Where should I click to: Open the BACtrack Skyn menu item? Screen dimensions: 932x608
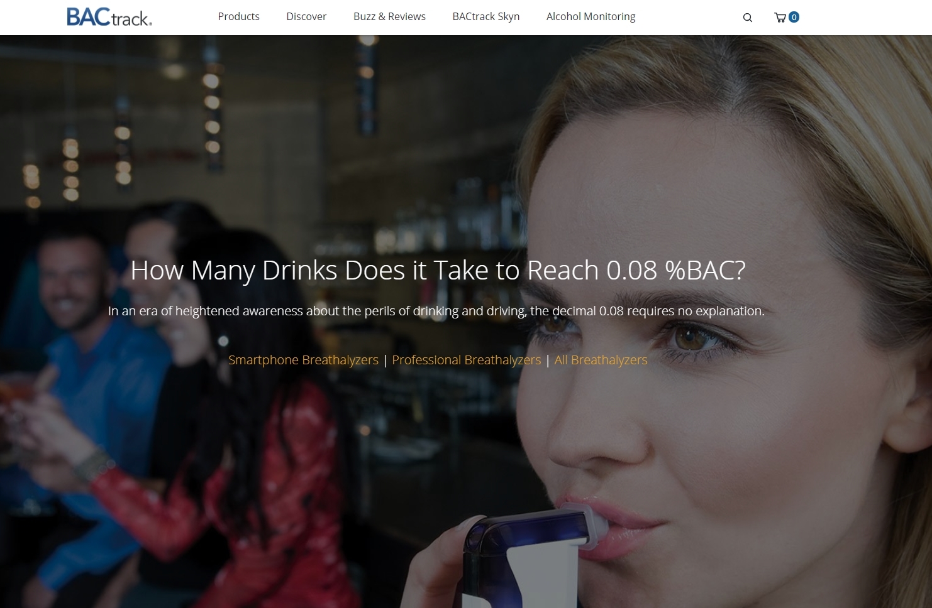[x=486, y=16]
